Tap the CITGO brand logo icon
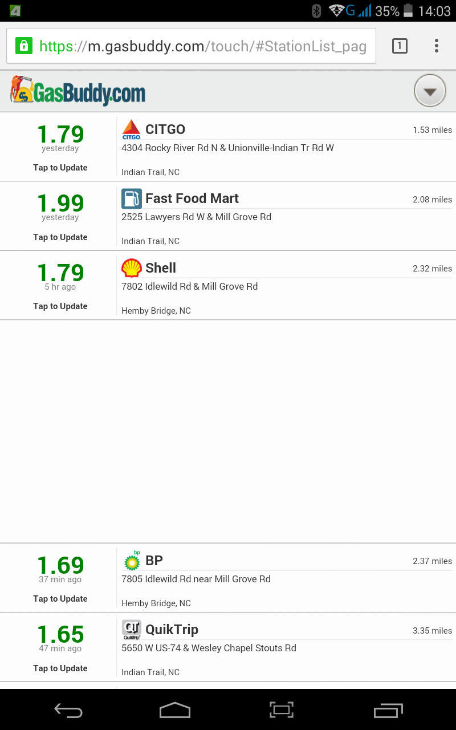456x730 pixels. tap(131, 129)
